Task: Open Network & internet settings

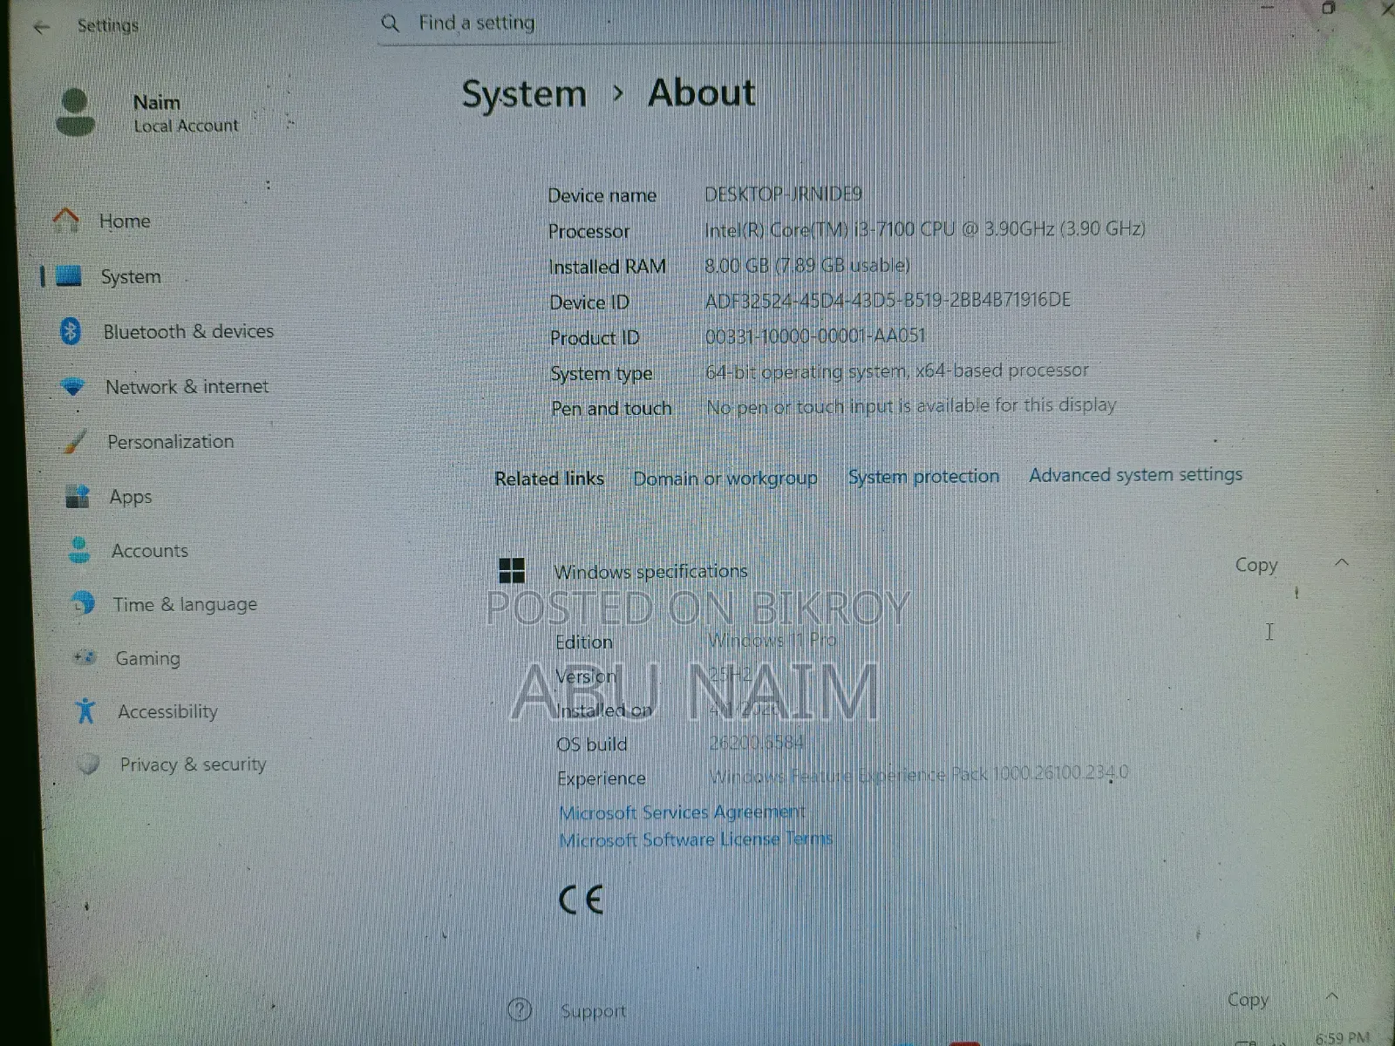Action: [187, 386]
